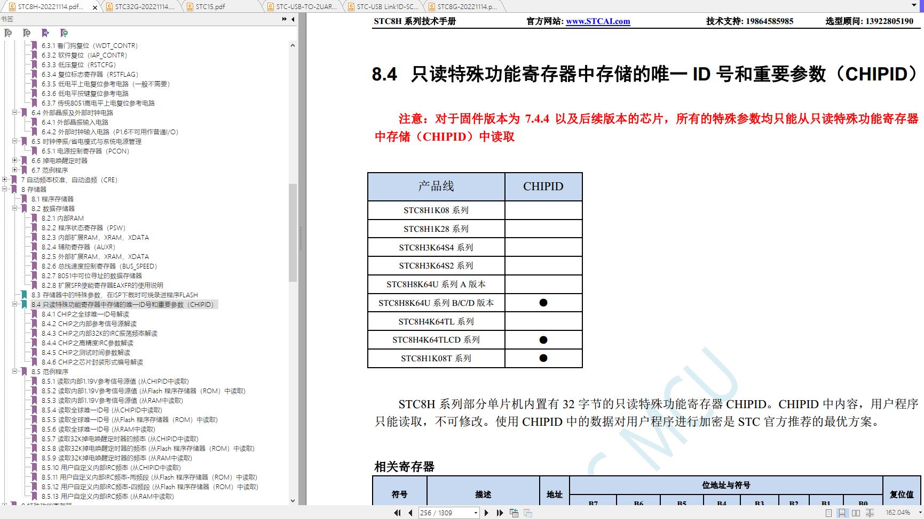Viewport: 924px width, 519px height.
Task: Go to the previous page
Action: [410, 513]
